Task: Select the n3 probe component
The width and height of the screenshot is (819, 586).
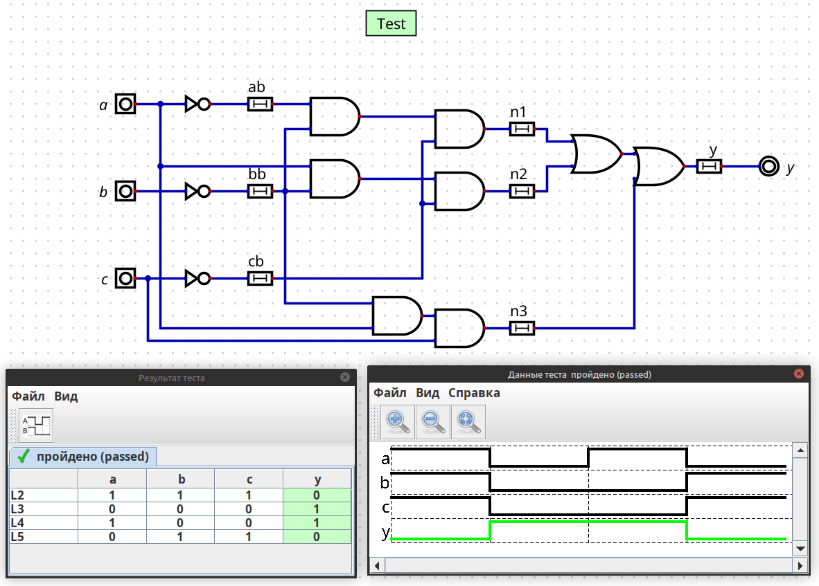Action: (522, 328)
